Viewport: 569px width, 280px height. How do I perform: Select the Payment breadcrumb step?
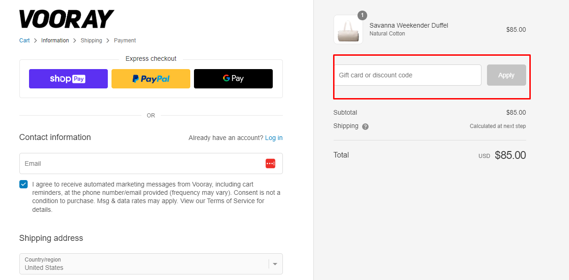pyautogui.click(x=125, y=41)
